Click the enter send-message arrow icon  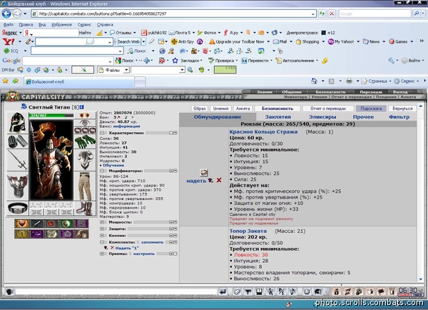click(223, 291)
